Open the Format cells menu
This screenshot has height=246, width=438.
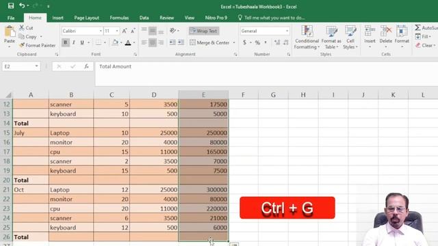pos(402,36)
